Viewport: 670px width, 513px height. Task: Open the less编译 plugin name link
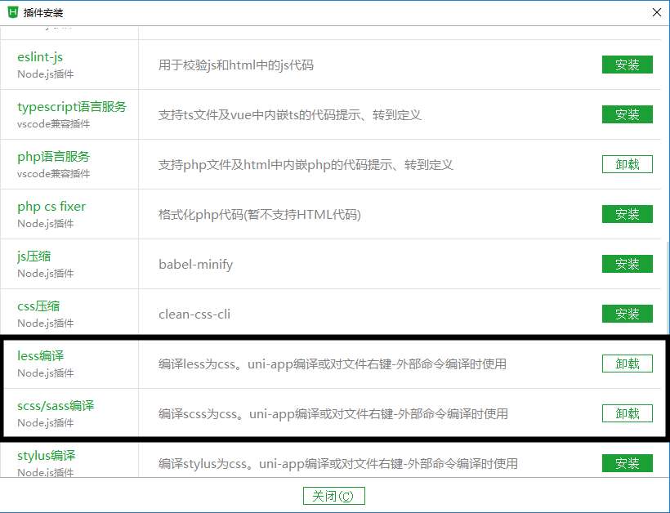[x=41, y=356]
